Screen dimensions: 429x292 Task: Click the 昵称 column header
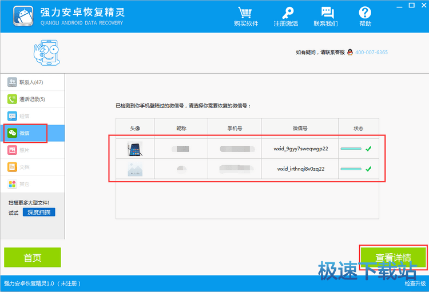pos(181,128)
